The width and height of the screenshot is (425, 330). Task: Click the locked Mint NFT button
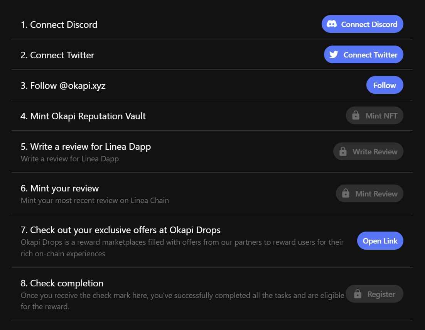(x=374, y=115)
